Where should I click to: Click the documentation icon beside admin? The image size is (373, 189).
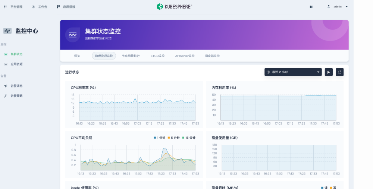click(311, 7)
